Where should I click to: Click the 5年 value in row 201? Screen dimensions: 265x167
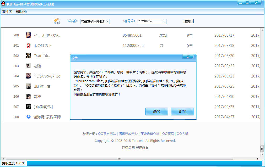[190, 46]
